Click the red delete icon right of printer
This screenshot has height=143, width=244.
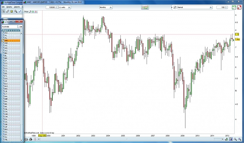[x=35, y=139]
